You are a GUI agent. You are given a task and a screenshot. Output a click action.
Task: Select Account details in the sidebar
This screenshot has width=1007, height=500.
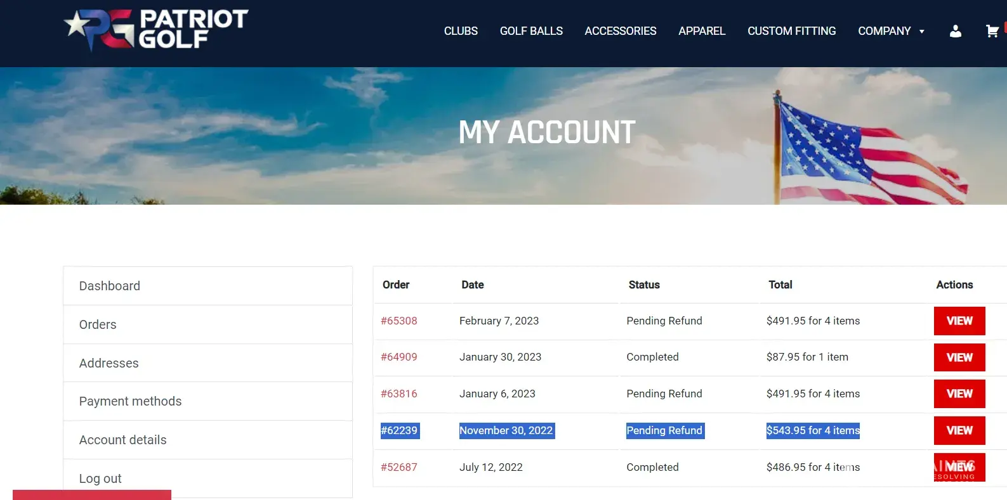[122, 440]
